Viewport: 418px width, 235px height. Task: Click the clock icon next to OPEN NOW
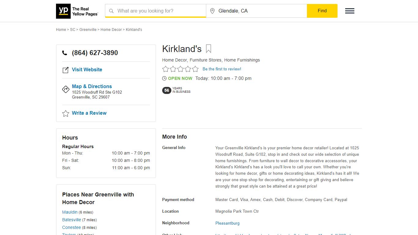(x=164, y=78)
